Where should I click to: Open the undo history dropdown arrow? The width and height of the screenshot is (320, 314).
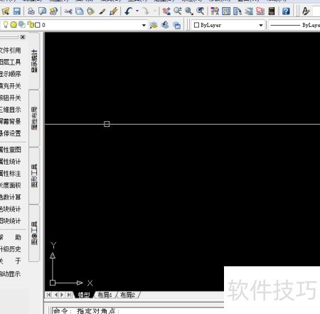137,11
